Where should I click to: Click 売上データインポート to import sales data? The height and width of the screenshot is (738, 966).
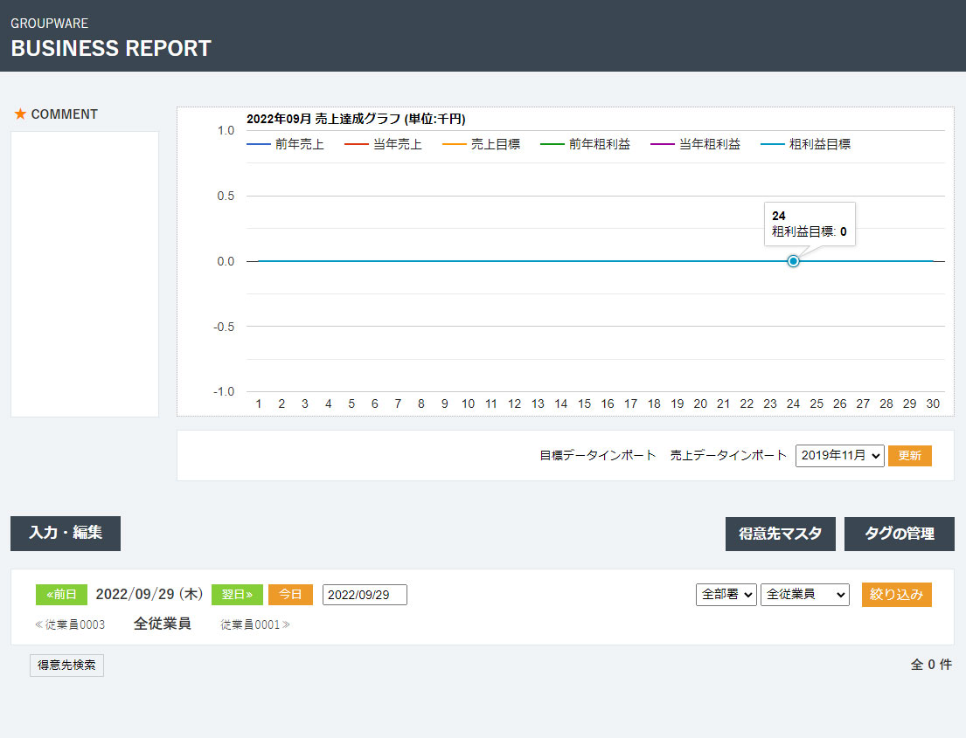(x=728, y=455)
